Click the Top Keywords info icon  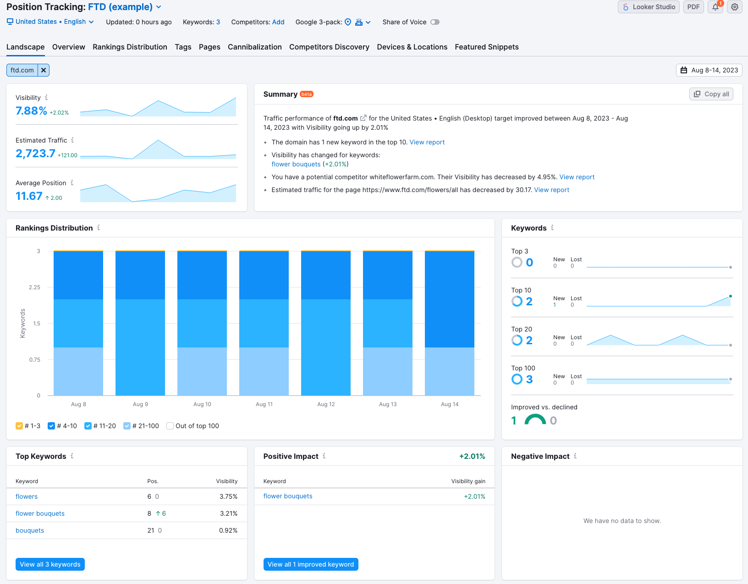pyautogui.click(x=72, y=456)
